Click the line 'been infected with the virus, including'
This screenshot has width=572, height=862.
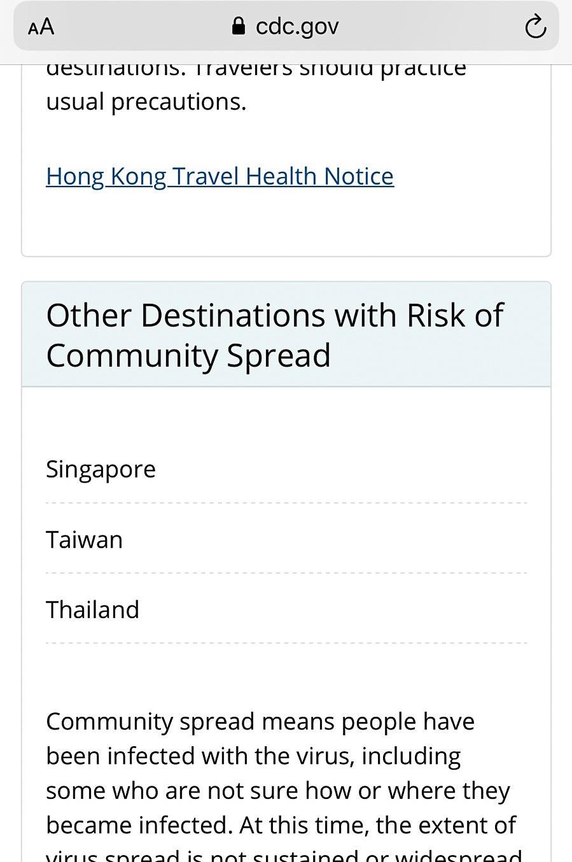(253, 756)
